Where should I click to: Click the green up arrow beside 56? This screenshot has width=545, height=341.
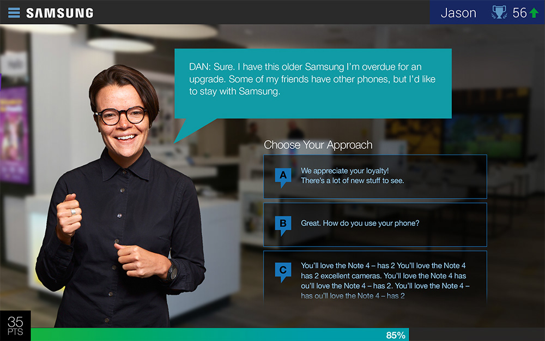click(x=534, y=13)
